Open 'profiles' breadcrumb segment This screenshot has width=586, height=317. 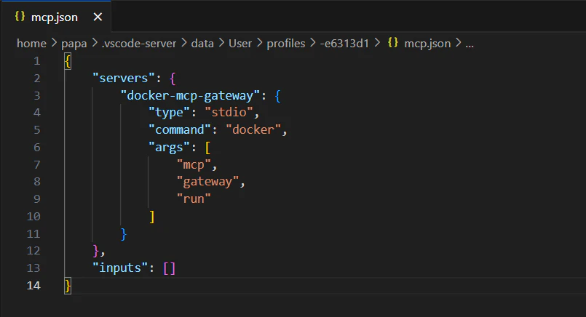(286, 44)
